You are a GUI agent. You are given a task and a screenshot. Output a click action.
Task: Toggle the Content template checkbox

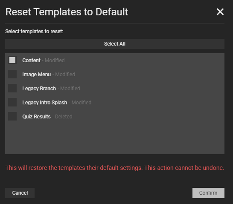click(12, 60)
